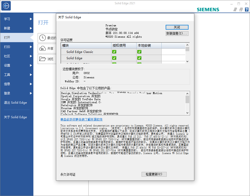
Task: Expand the 学习 submenu arrow
Action: (31, 19)
